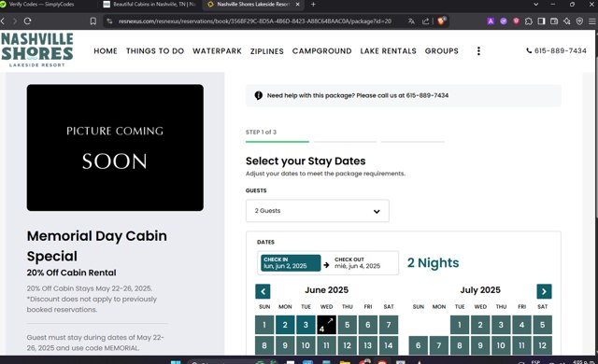Open the extensions puzzle piece icon
598x364 pixels.
point(529,21)
